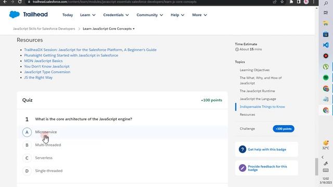Open Microsoft Store from the taskbar
This screenshot has width=333, height=187.
tap(326, 34)
